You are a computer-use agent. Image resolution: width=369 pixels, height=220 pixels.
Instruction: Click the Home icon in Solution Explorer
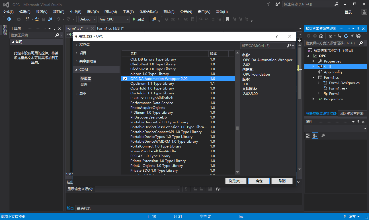pos(321,36)
